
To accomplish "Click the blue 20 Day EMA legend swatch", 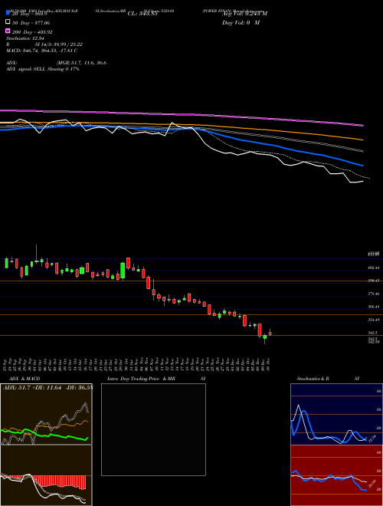I will tap(8, 13).
